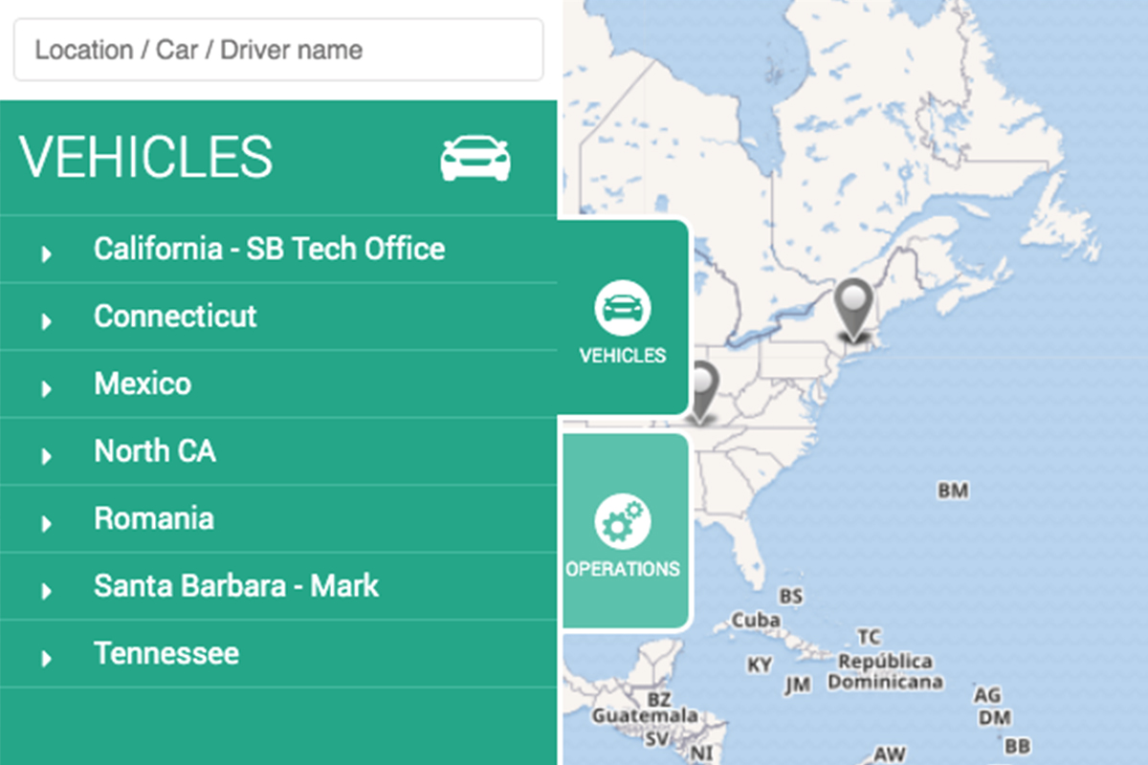Expand the Connecticut group arrow
The image size is (1148, 765).
point(46,321)
